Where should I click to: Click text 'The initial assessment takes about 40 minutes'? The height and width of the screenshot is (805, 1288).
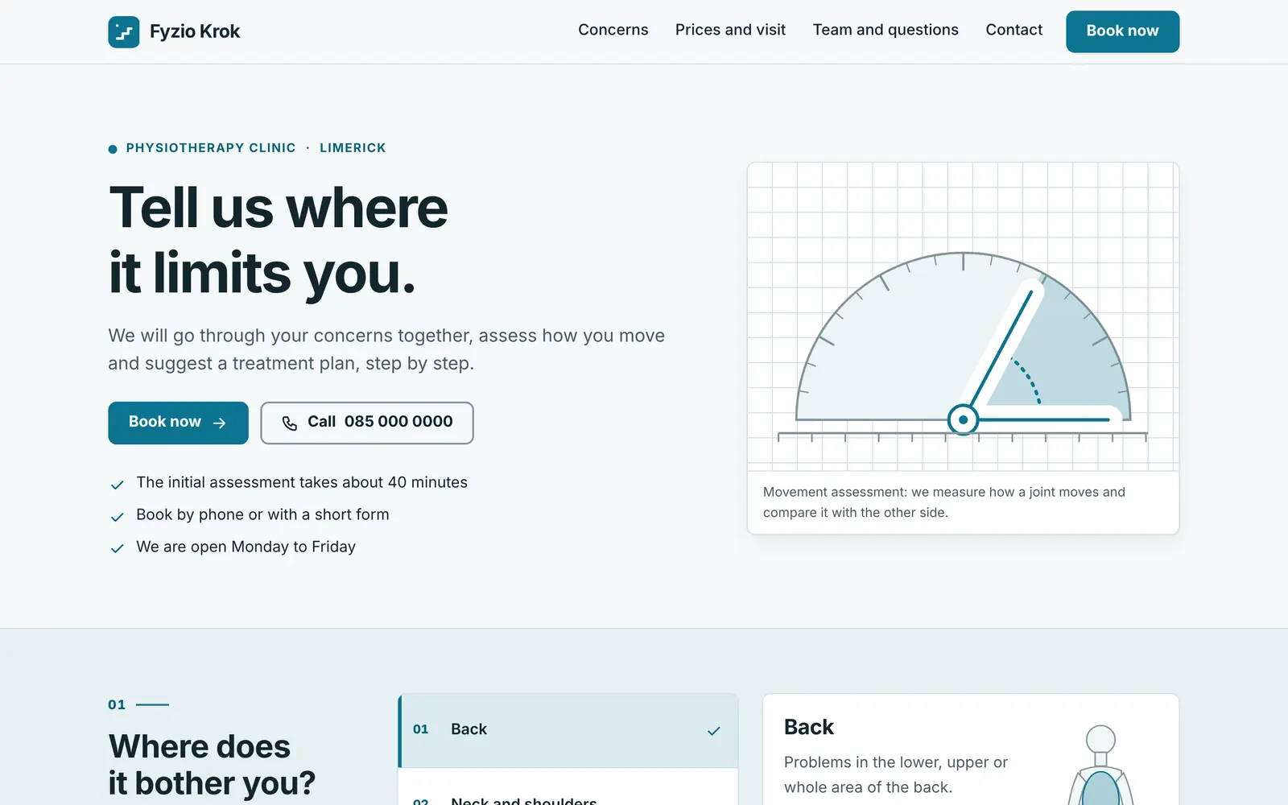coord(302,482)
